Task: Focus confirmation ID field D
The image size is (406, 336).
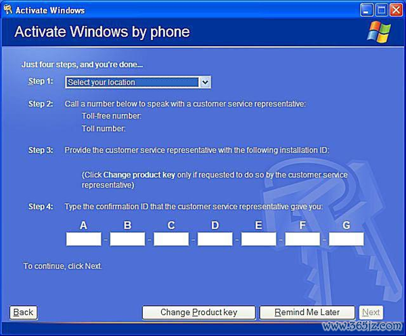Action: 215,238
